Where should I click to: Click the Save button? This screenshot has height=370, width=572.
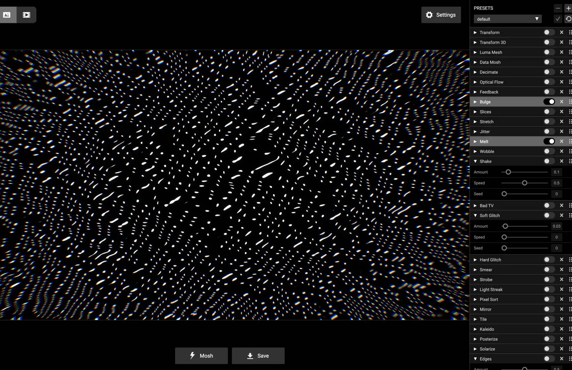click(258, 356)
